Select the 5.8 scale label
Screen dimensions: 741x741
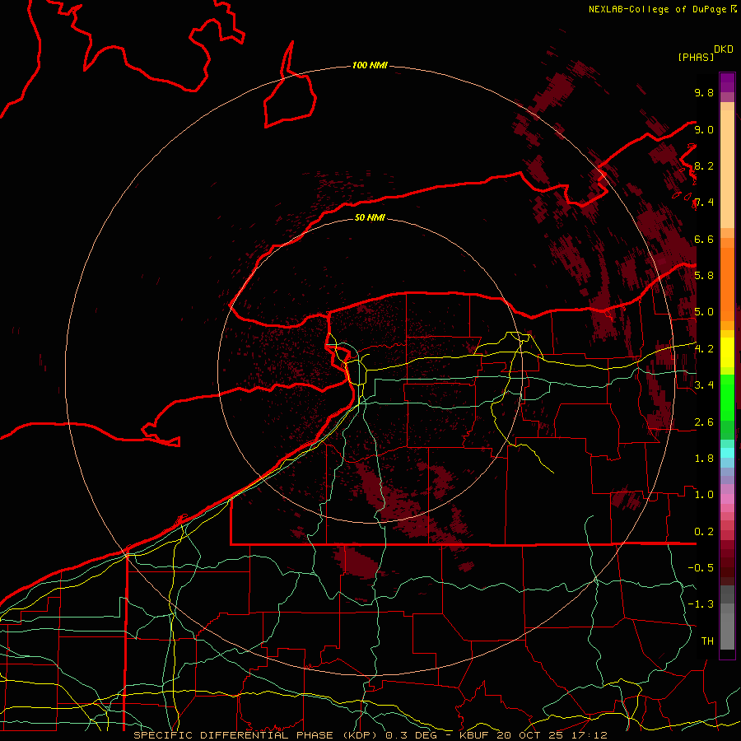coord(704,276)
